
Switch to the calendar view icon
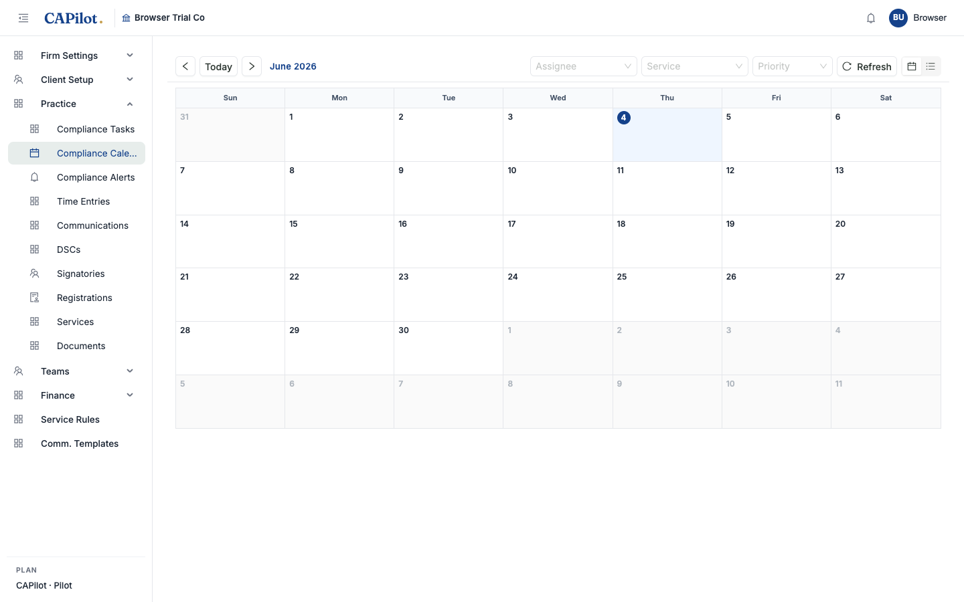tap(912, 66)
